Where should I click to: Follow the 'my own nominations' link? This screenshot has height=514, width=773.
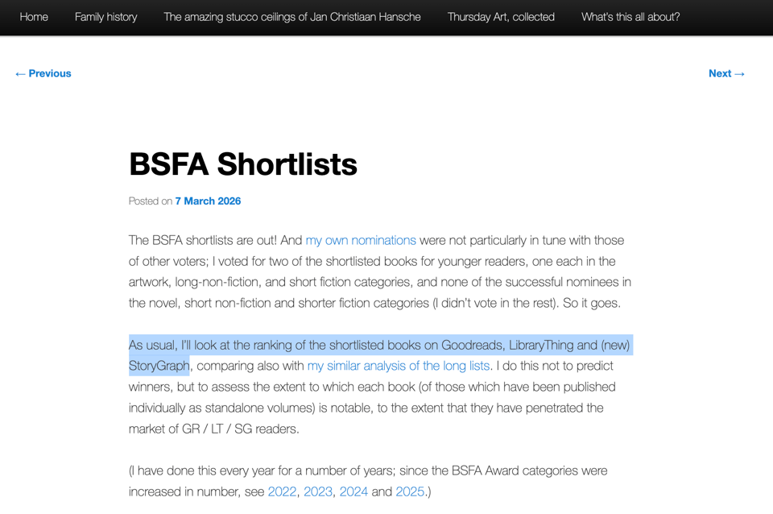(x=360, y=240)
